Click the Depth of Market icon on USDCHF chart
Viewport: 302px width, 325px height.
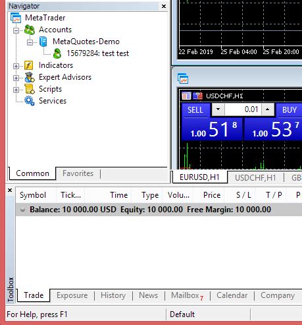click(197, 96)
